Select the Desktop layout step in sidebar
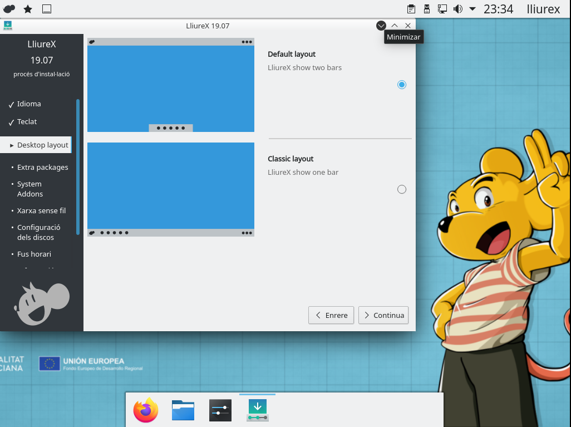Viewport: 571px width, 427px height. coord(36,145)
